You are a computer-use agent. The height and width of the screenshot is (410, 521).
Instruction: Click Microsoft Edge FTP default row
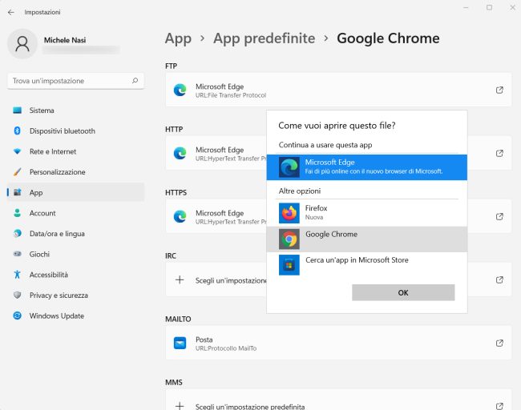338,90
